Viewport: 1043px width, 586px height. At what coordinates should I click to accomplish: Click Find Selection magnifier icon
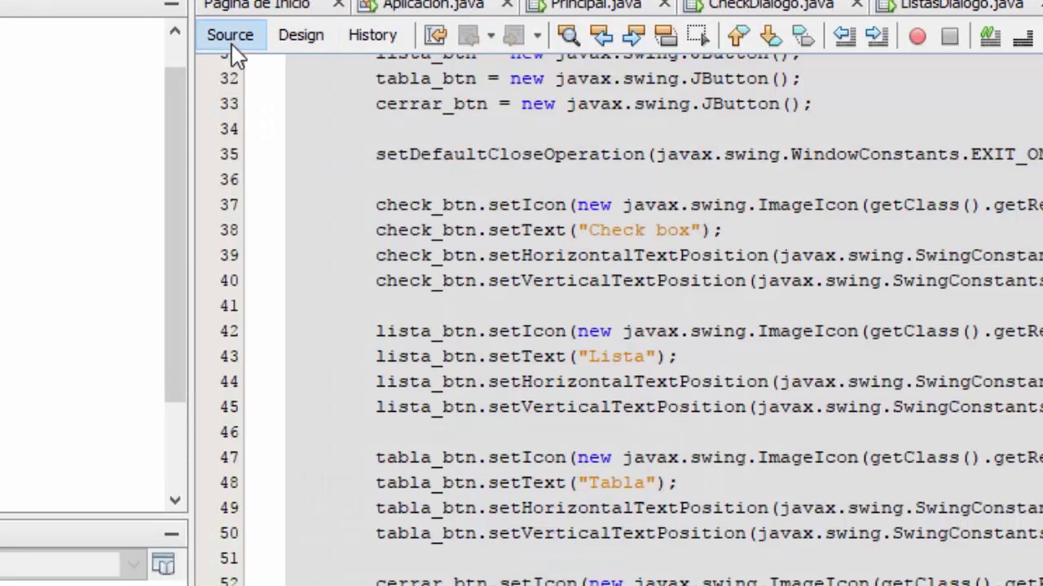[569, 35]
